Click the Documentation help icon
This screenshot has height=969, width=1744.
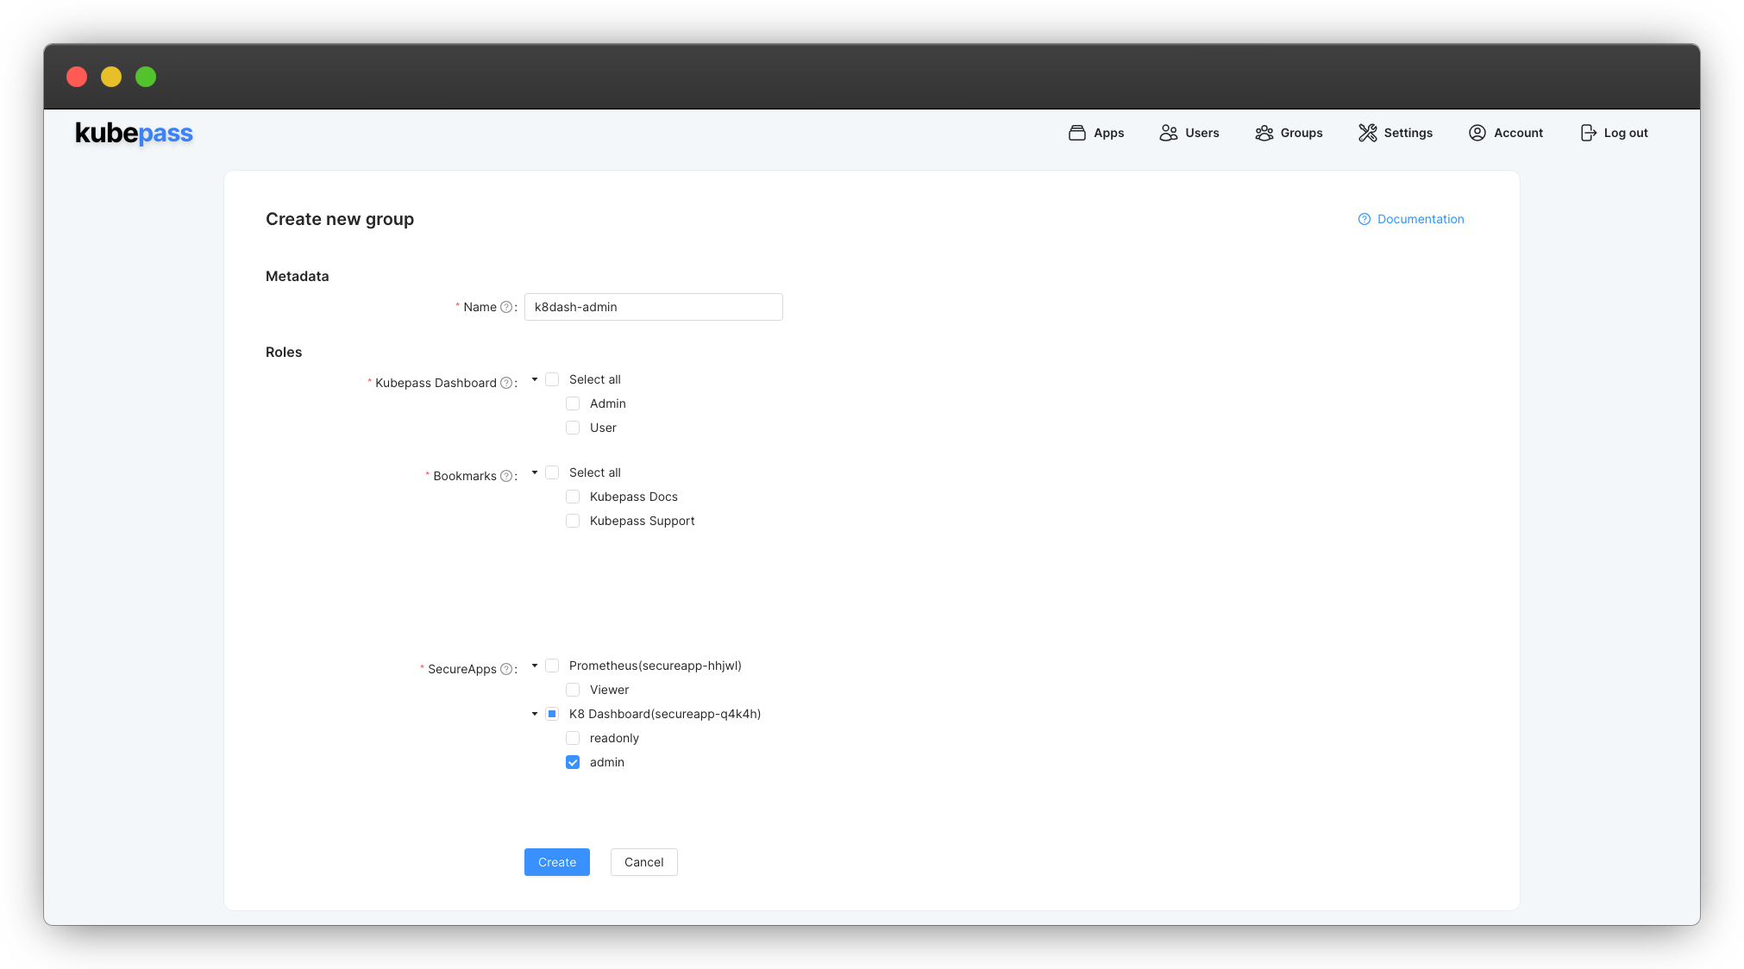(x=1364, y=218)
